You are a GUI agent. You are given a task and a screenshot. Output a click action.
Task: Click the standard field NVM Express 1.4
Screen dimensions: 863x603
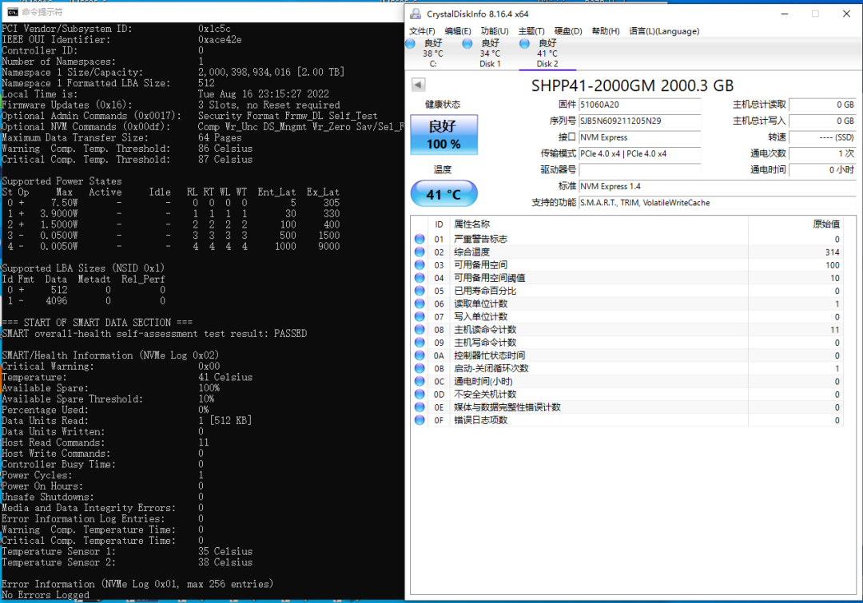point(717,187)
